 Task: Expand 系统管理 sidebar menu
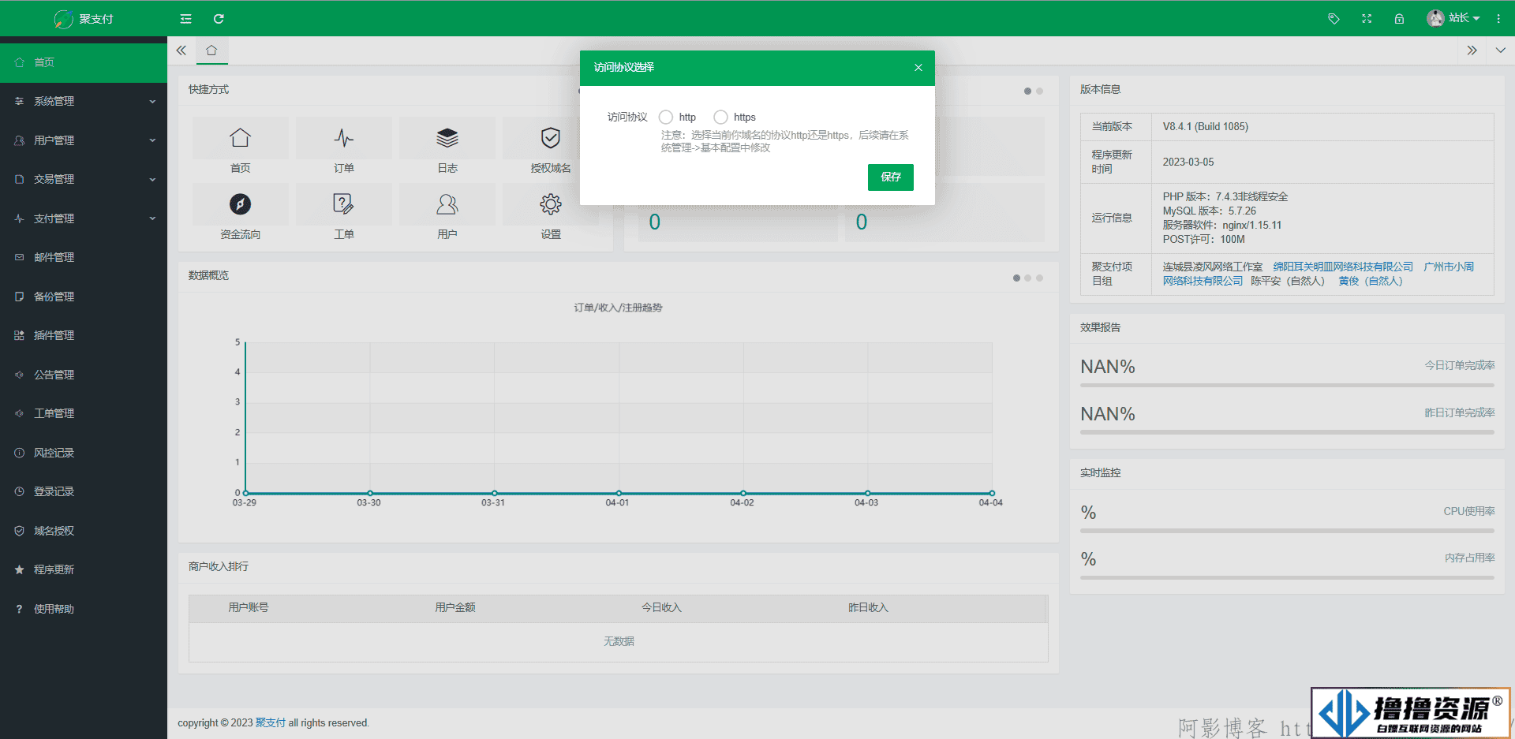pos(84,101)
